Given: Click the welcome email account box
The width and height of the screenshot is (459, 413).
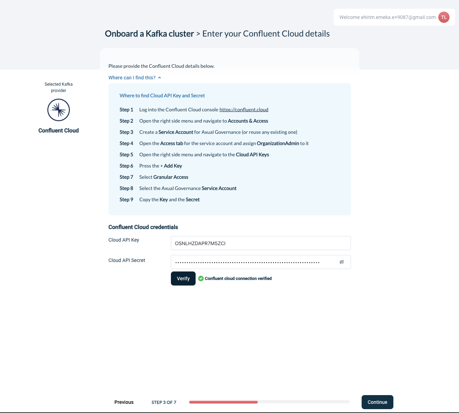Looking at the screenshot, I should coord(394,17).
